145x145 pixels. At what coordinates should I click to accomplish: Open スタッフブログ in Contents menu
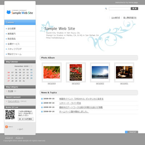(14, 49)
